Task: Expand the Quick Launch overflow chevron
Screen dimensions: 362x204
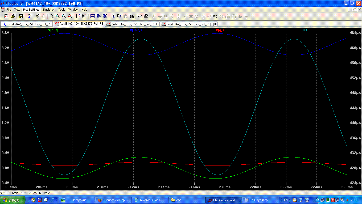Action: click(52, 199)
